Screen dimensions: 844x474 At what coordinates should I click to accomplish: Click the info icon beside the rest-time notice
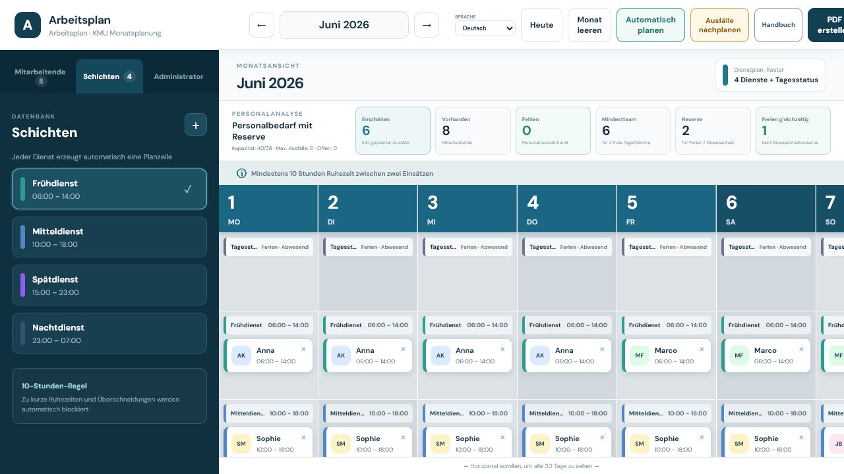pyautogui.click(x=241, y=173)
